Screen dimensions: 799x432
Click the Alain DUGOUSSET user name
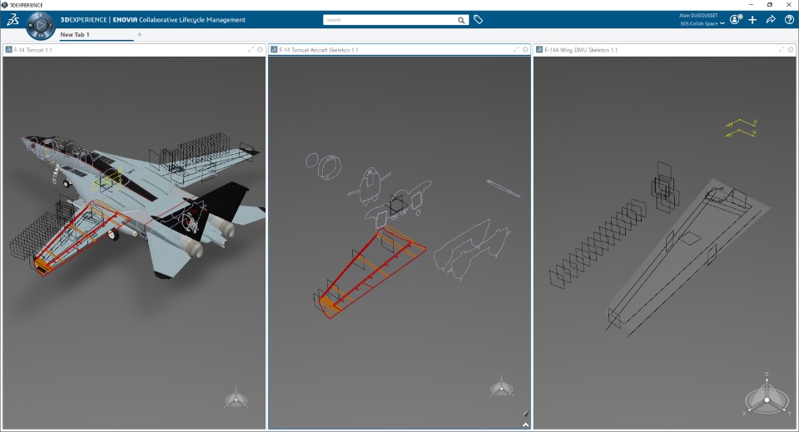[x=698, y=16]
